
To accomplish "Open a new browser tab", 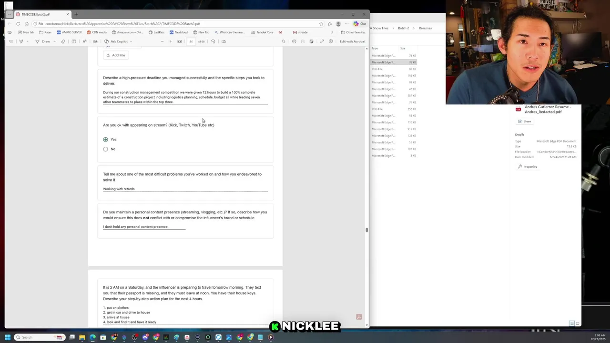I will [x=76, y=14].
